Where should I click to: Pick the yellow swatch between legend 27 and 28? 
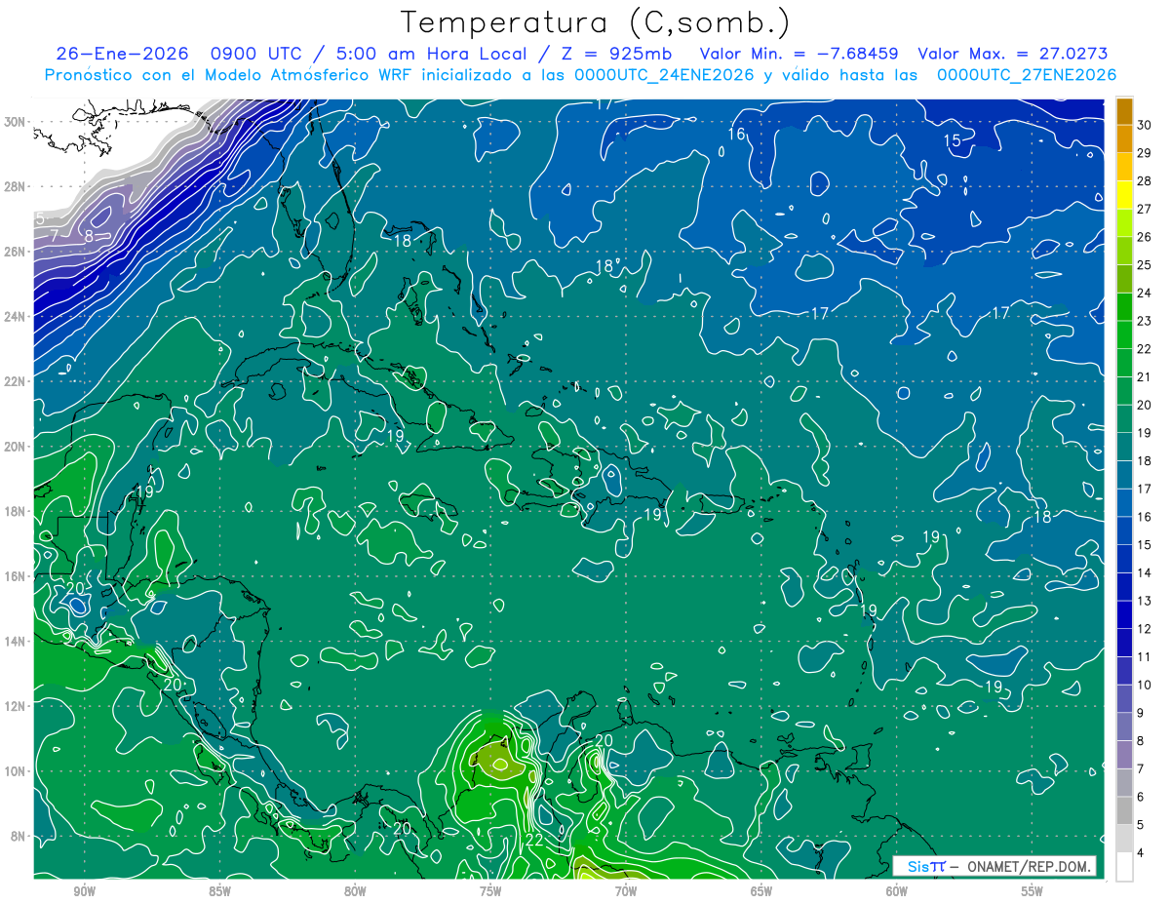[x=1124, y=195]
